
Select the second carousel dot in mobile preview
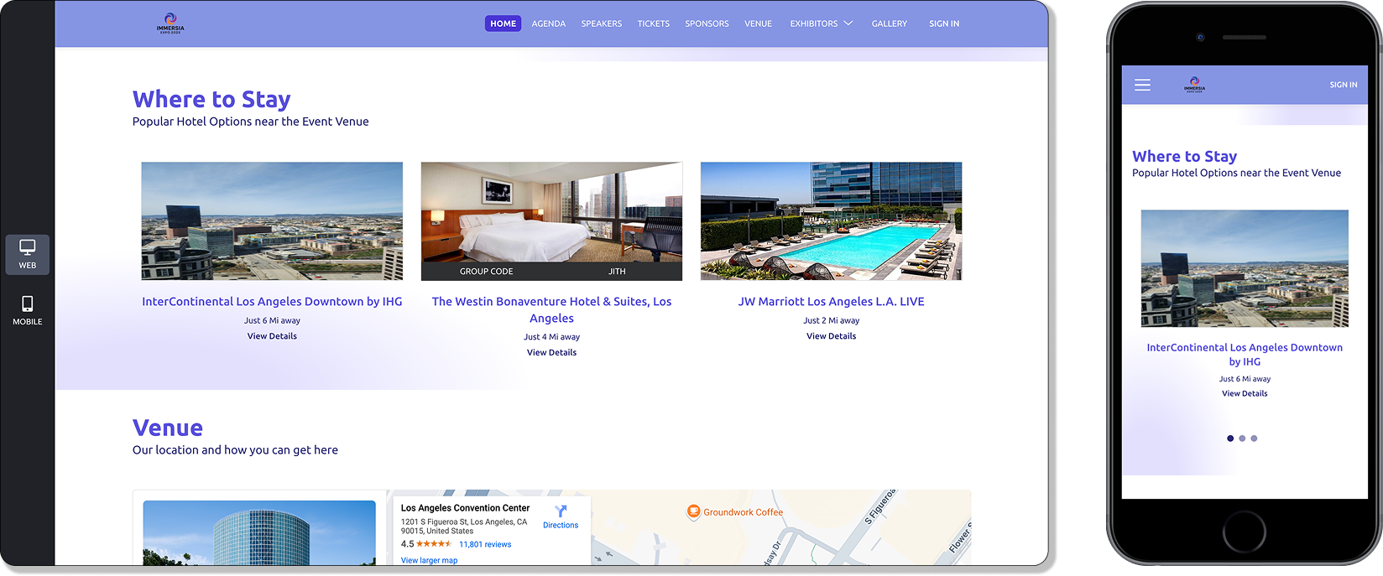pos(1242,438)
